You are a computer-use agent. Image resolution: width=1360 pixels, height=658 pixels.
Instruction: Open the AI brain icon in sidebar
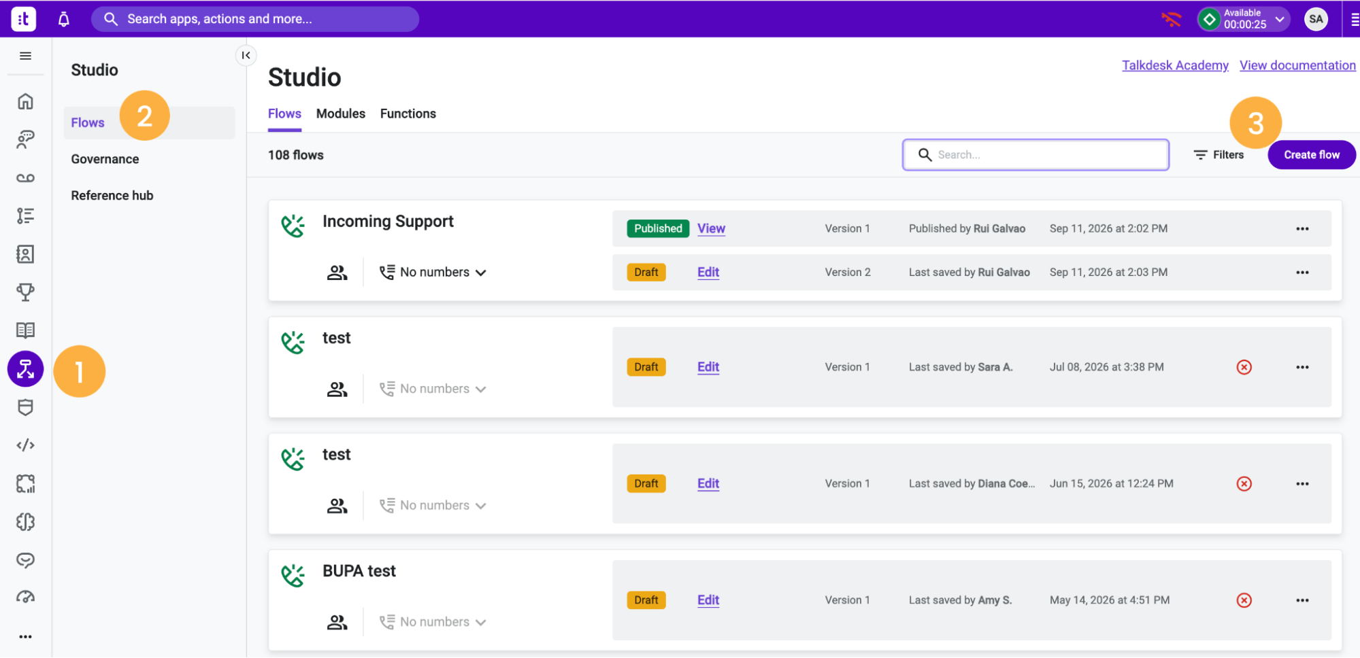tap(26, 522)
